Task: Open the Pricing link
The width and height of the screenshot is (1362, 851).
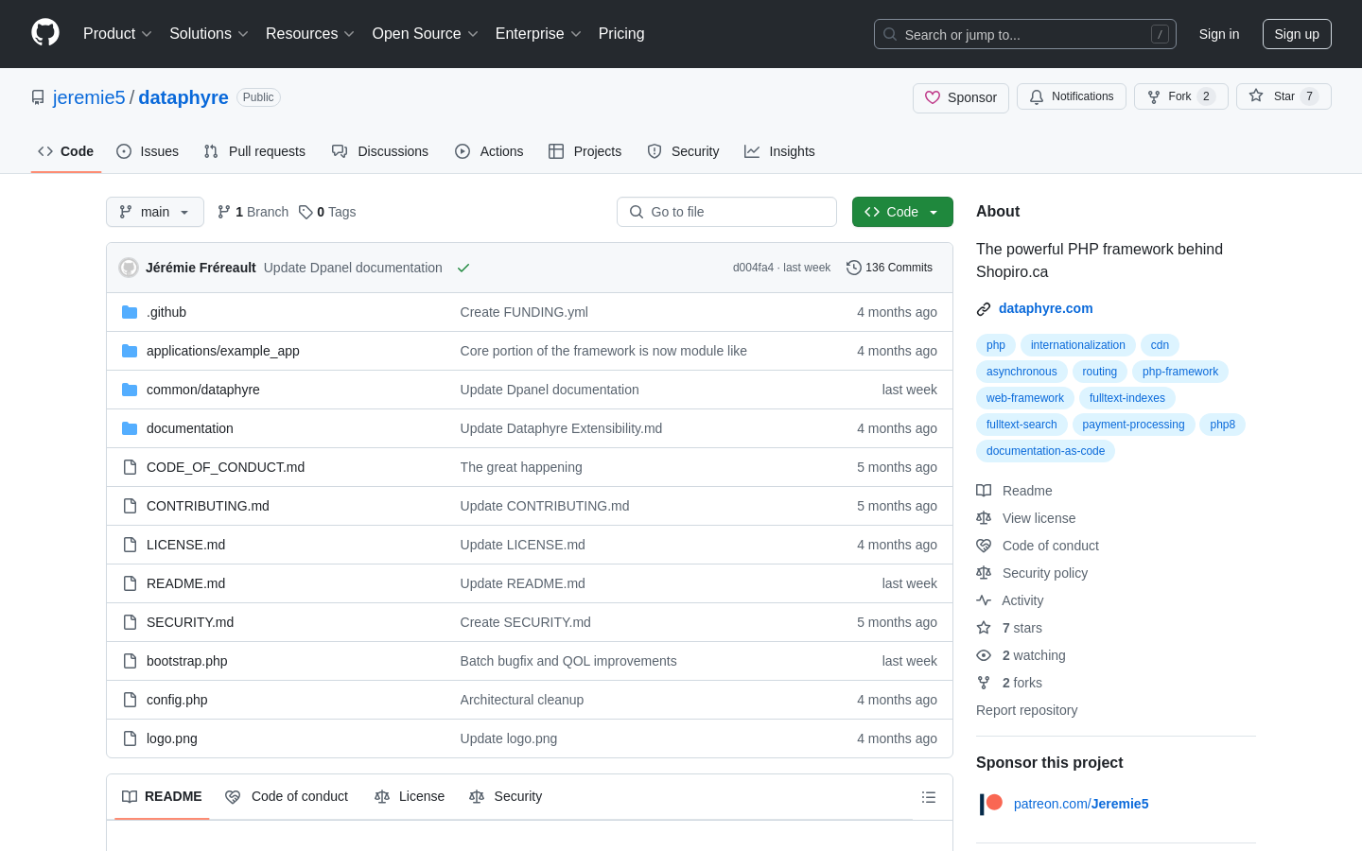Action: click(621, 33)
